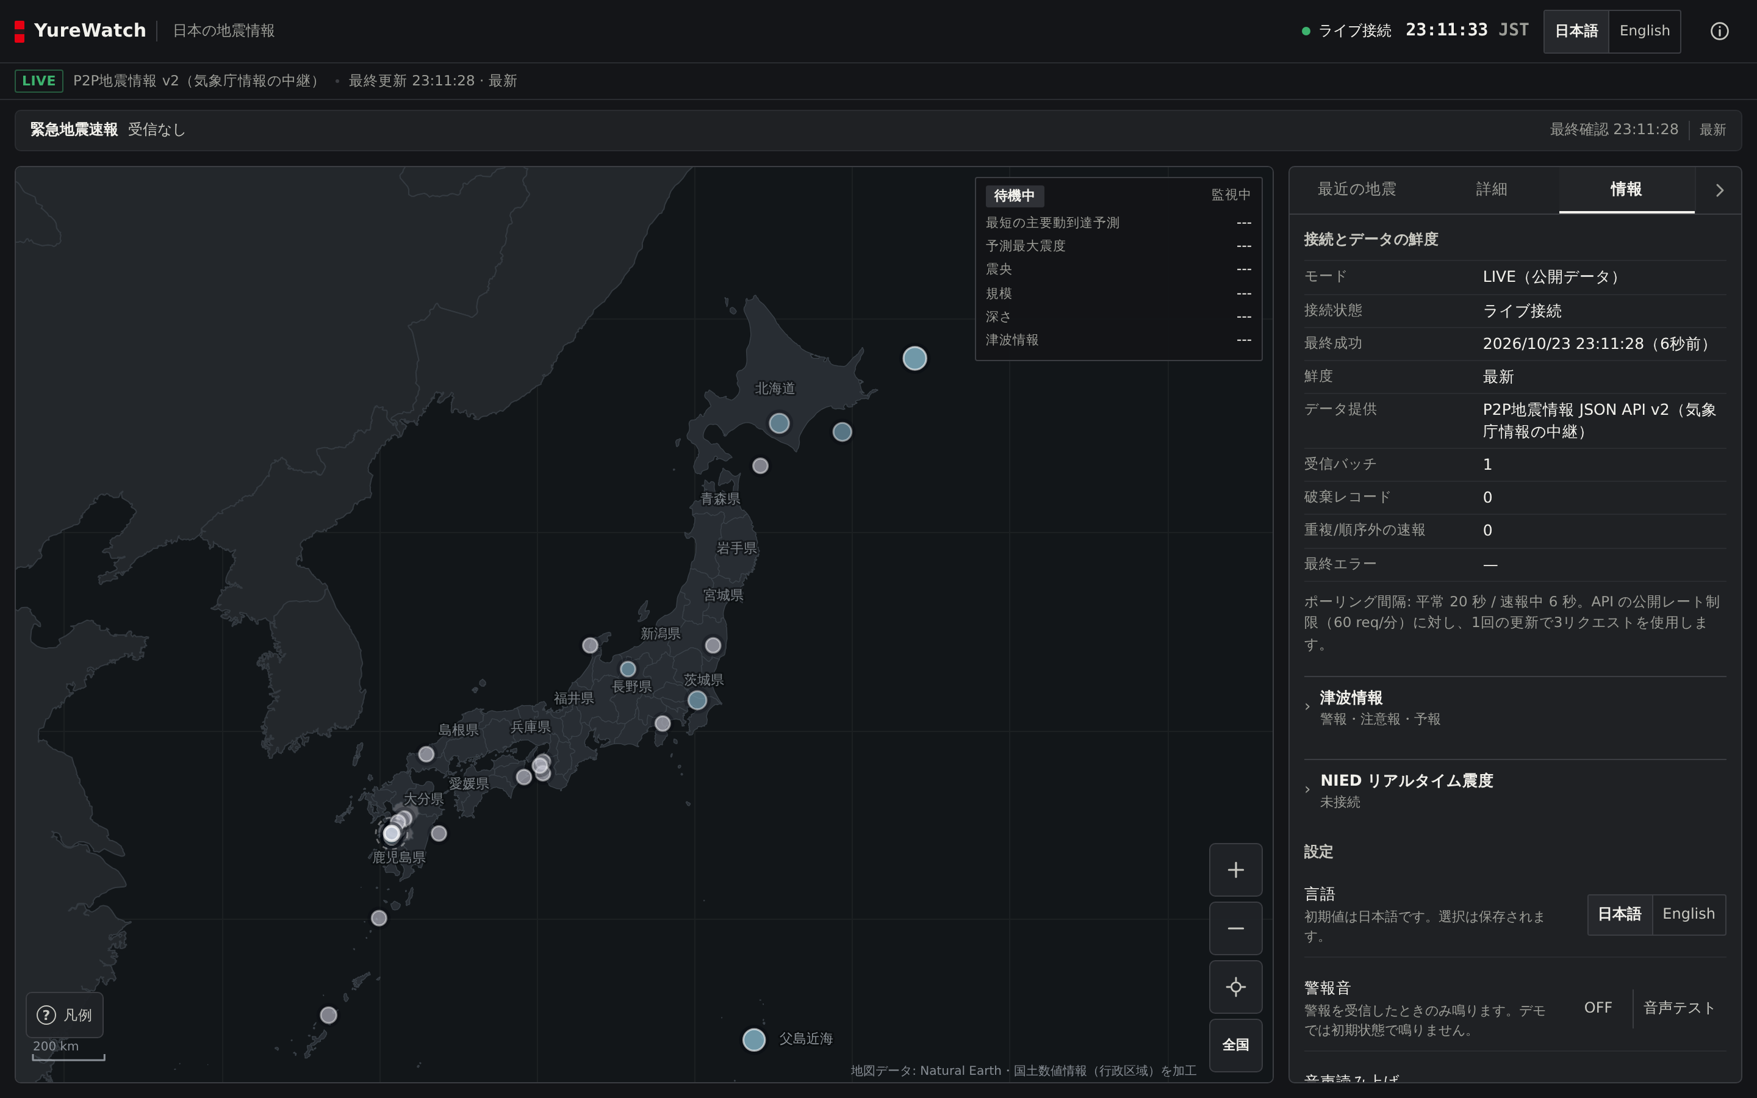
Task: Click the 最終成功 timestamp value
Action: [1596, 344]
